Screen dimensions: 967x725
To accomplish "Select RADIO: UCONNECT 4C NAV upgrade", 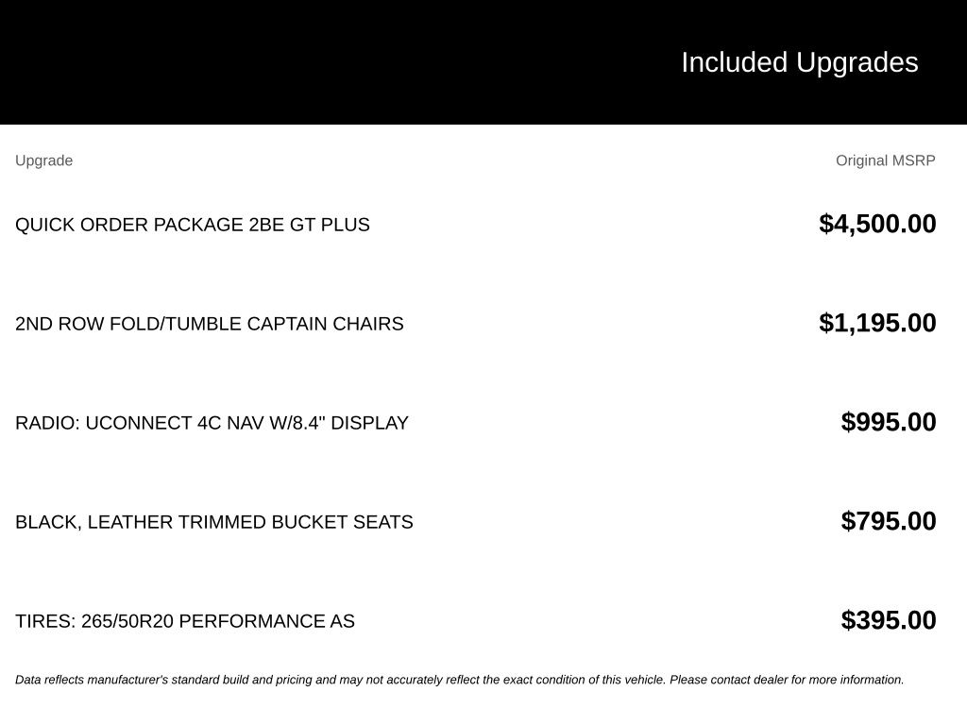I will pos(212,423).
